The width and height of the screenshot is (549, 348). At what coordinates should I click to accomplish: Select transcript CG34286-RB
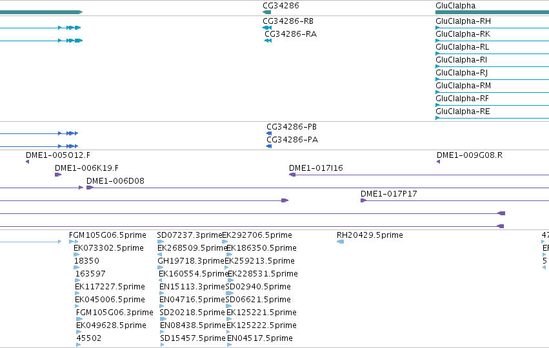pyautogui.click(x=288, y=21)
